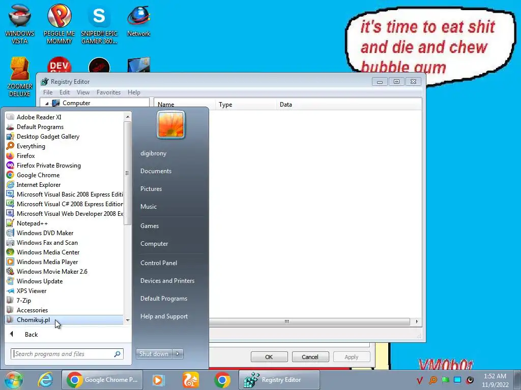Collapse the Computer node in Registry Editor tree
This screenshot has width=521, height=390.
coord(47,104)
